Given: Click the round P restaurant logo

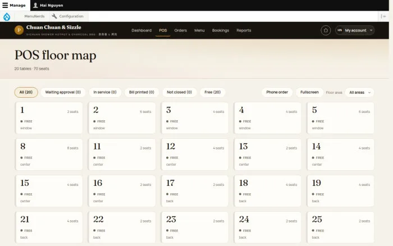Looking at the screenshot, I should 19,30.
